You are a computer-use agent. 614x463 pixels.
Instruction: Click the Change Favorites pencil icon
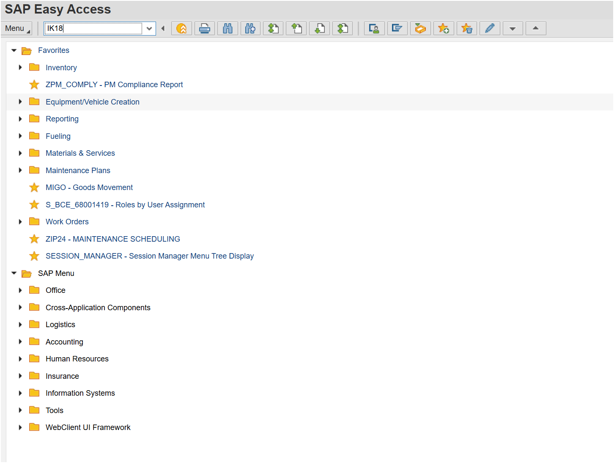[x=490, y=28]
